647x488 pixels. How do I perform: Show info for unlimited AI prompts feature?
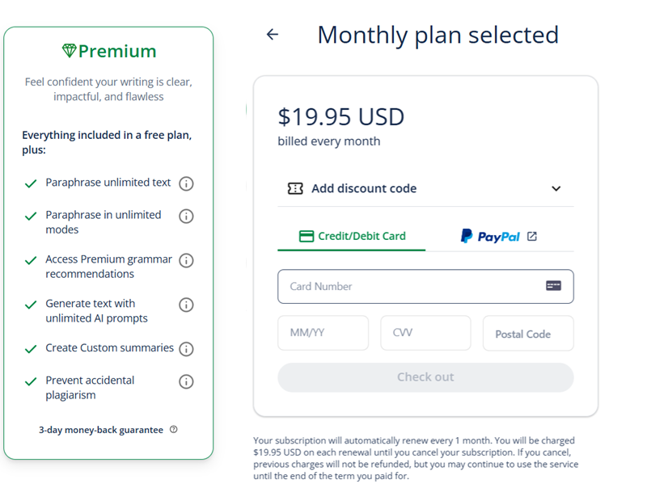[186, 305]
